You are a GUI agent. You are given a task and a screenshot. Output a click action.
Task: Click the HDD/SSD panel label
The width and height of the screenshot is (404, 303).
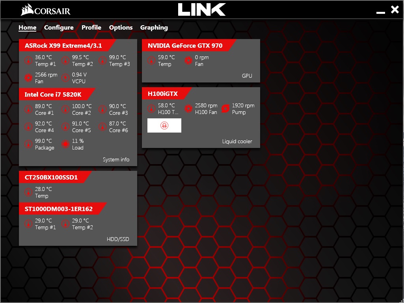pyautogui.click(x=118, y=239)
